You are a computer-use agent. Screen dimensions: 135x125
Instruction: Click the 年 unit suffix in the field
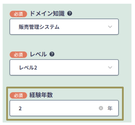click(110, 108)
